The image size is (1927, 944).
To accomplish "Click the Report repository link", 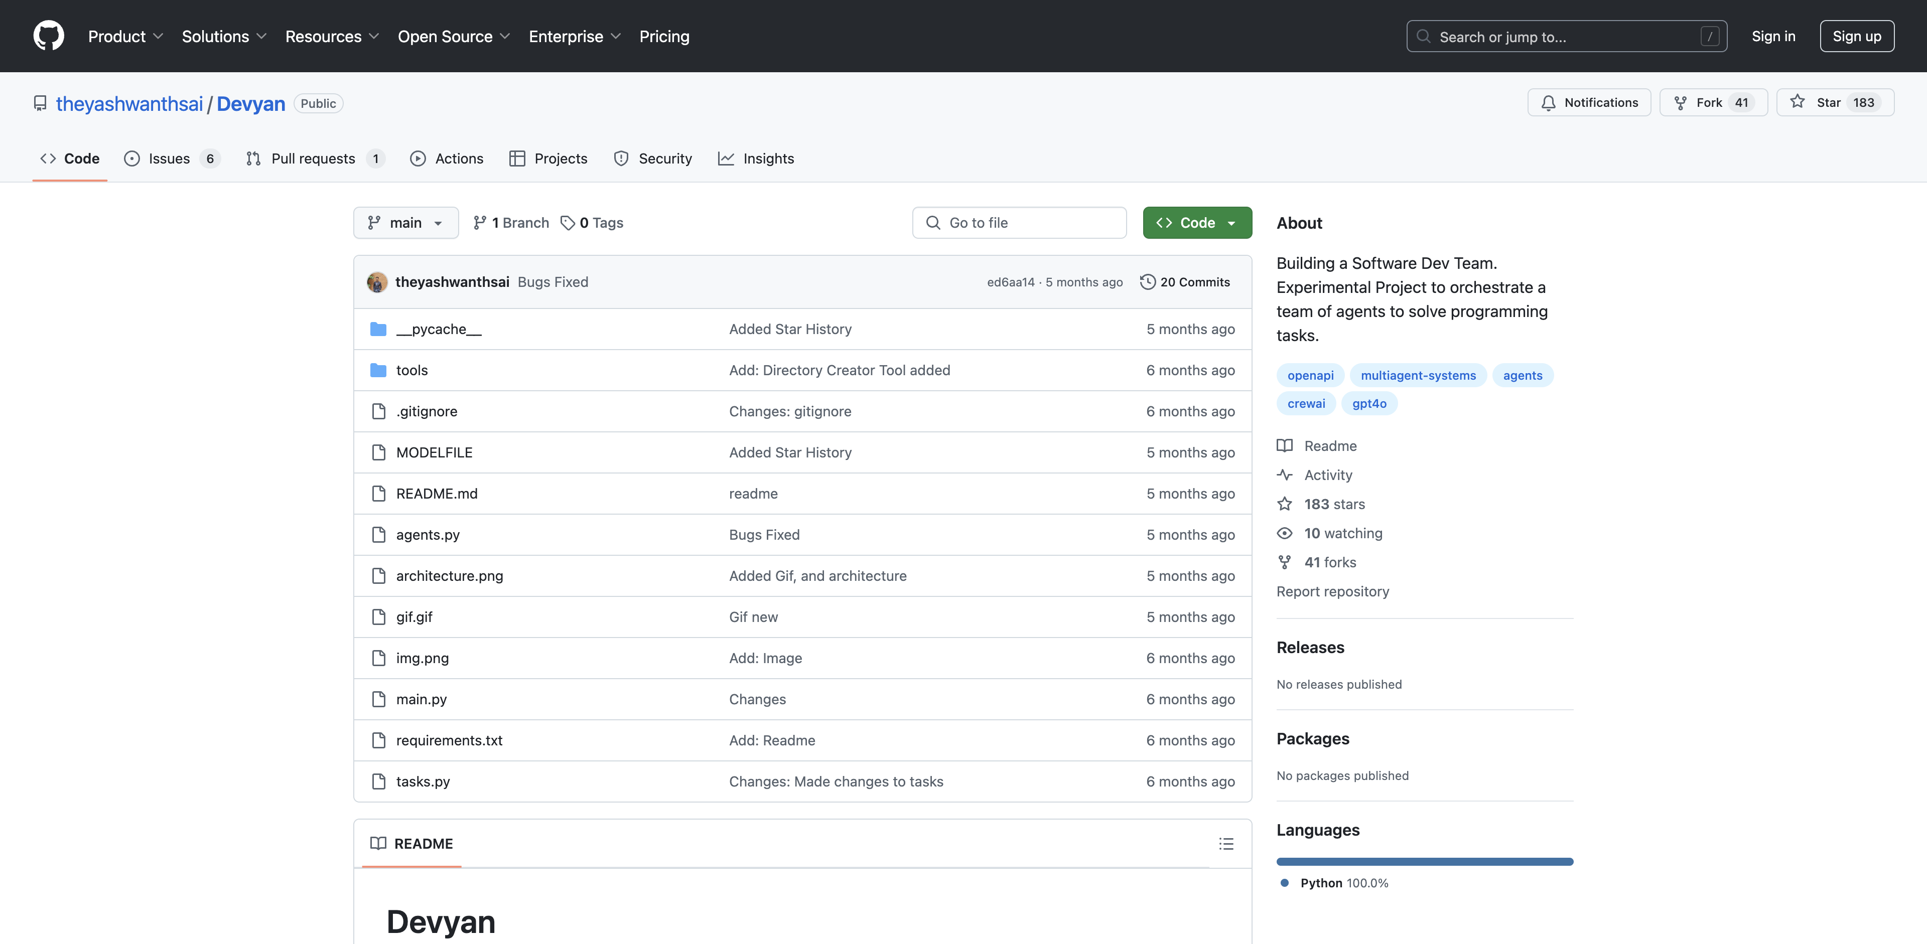I will pos(1332,591).
